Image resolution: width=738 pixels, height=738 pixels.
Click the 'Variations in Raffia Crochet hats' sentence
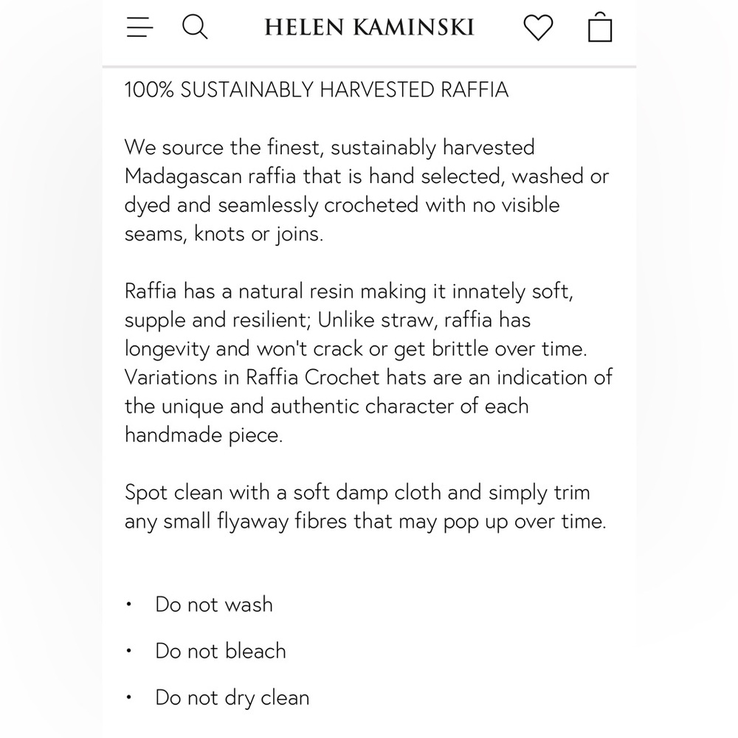point(275,377)
